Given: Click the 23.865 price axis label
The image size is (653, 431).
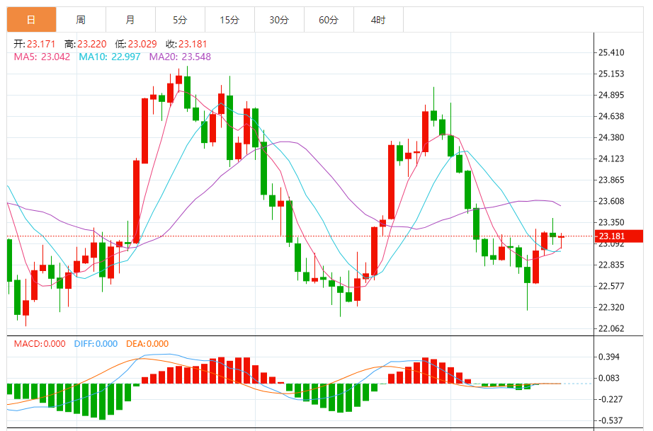Looking at the screenshot, I should [611, 180].
